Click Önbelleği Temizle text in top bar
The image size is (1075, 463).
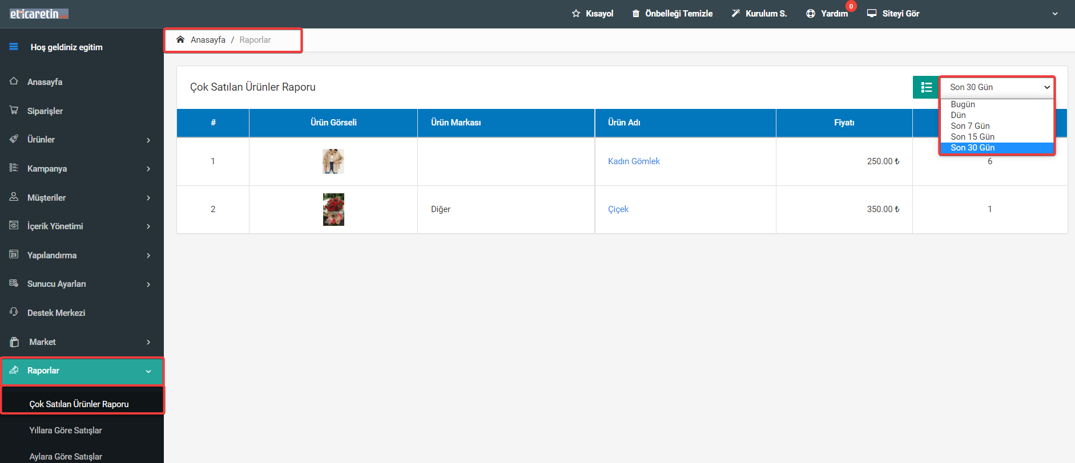pyautogui.click(x=679, y=13)
